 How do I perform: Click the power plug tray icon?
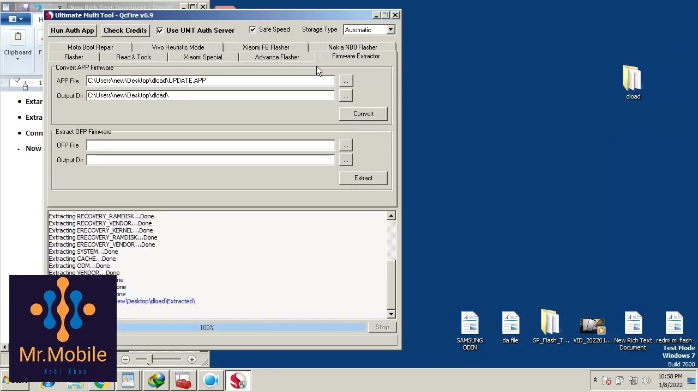point(620,381)
